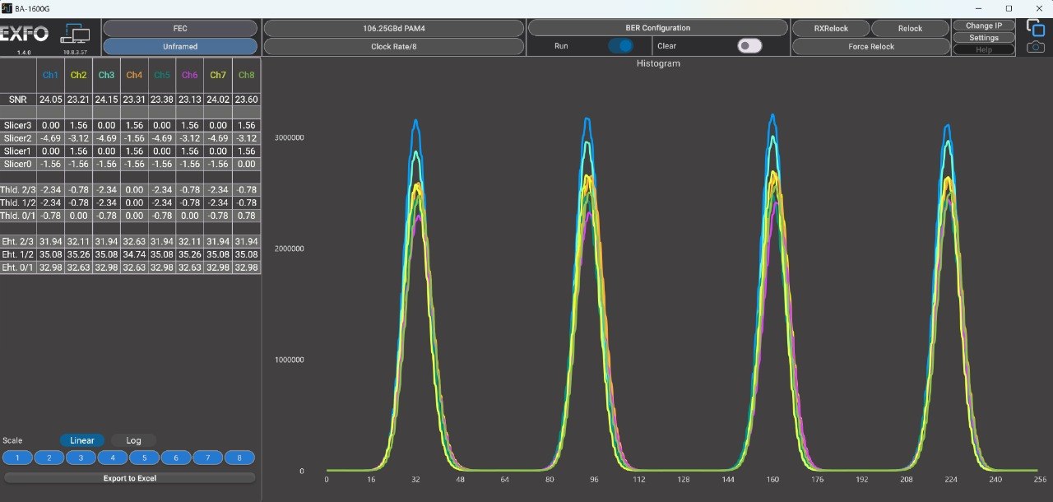Image resolution: width=1053 pixels, height=502 pixels.
Task: Toggle channel 1 display button
Action: 17,458
